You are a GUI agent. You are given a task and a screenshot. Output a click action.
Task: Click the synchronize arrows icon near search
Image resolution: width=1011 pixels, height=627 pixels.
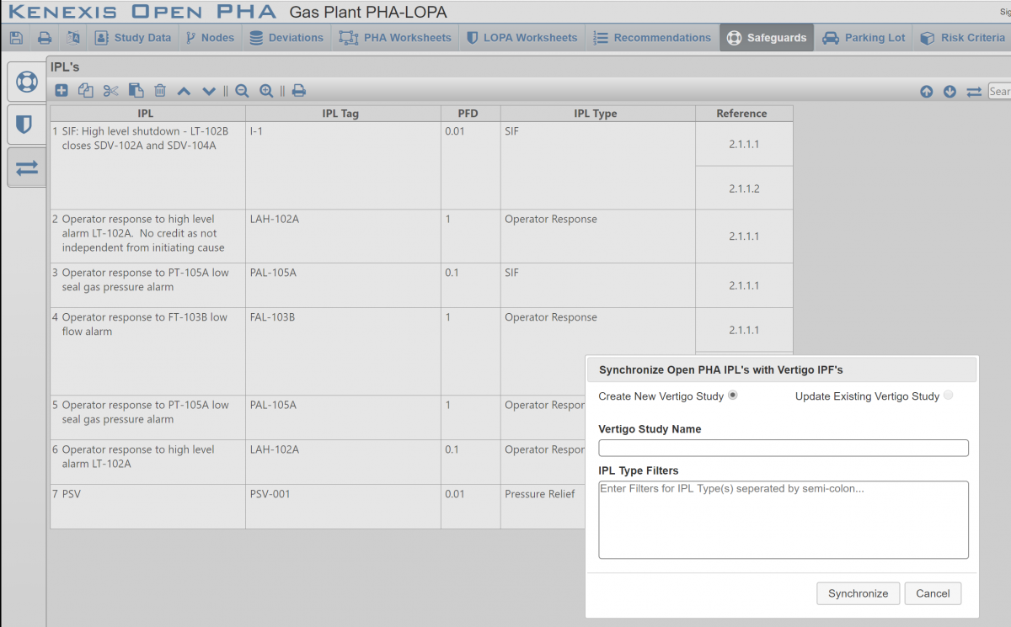click(x=974, y=92)
